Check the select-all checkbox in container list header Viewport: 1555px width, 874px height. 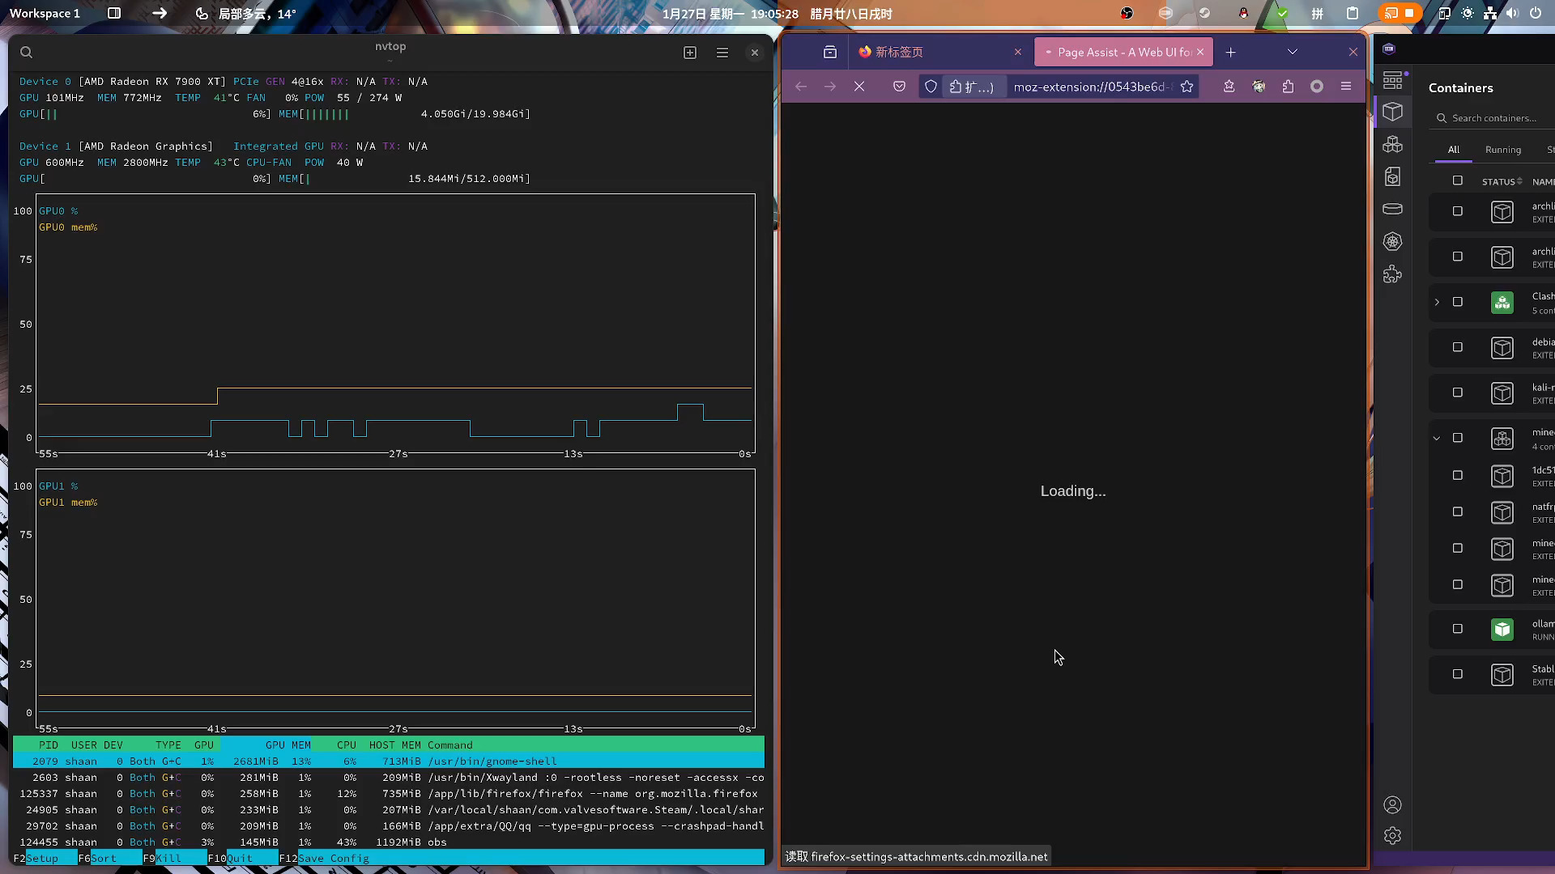pos(1458,180)
